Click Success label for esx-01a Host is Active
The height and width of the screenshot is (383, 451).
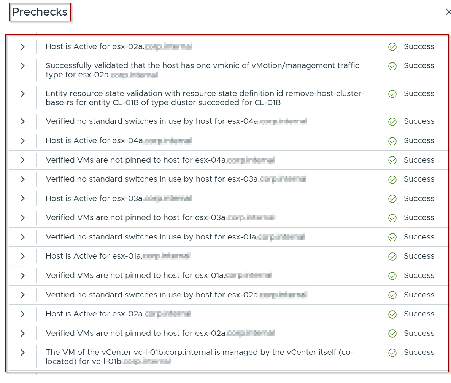[419, 256]
